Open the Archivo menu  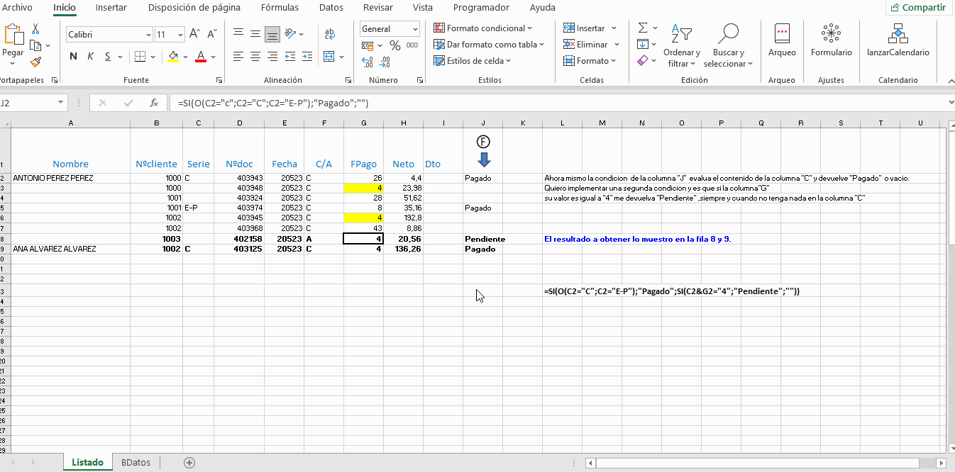[x=18, y=8]
